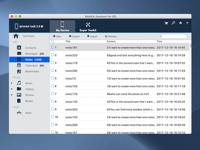Click the Contacts icon in the sidebar

19,48
